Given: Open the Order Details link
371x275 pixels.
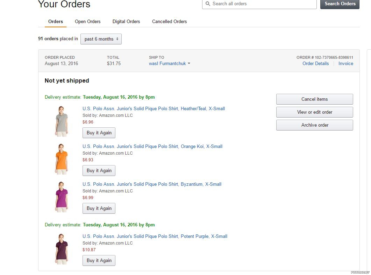Looking at the screenshot, I should click(x=316, y=63).
